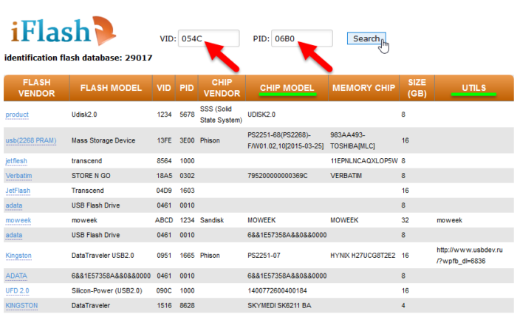Open the 'product' vendor link
Screen dimensions: 517x314
click(x=17, y=115)
